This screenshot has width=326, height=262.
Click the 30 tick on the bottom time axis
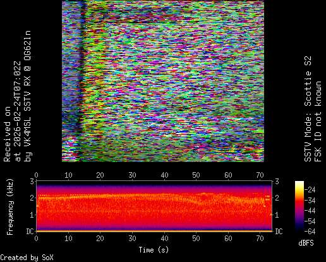click(132, 239)
